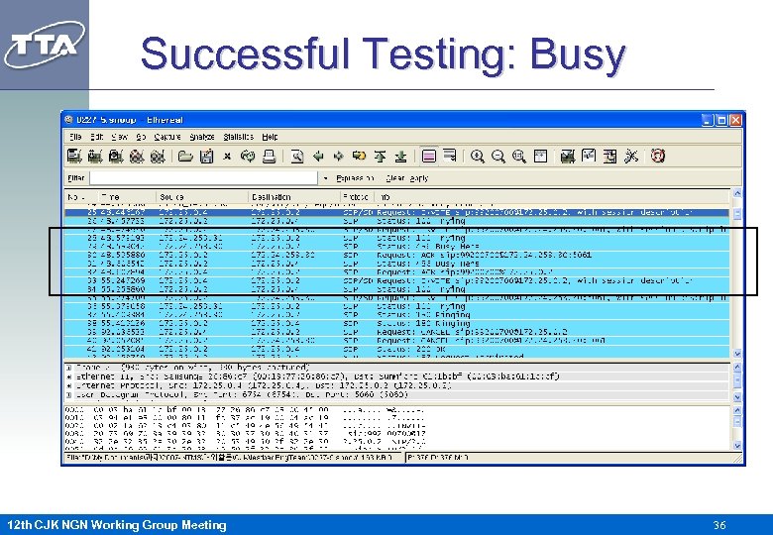The image size is (773, 535).
Task: Expand the Frame tree node
Action: 68,368
